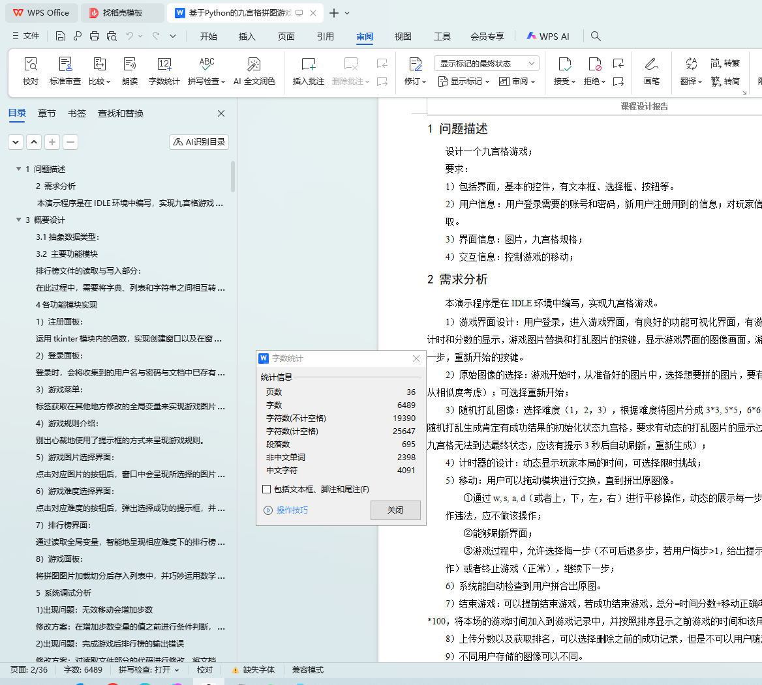Open the 引用 ribbon tab

pos(325,36)
